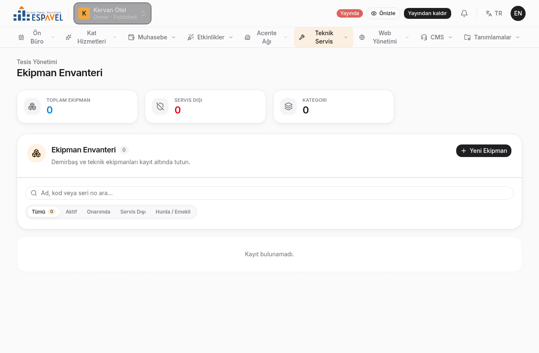Select the Onarımda filter tab
This screenshot has height=353, width=539.
coord(99,212)
